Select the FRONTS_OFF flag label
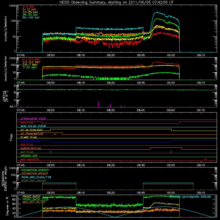Viewport: 220px width, 220px height. point(29,156)
